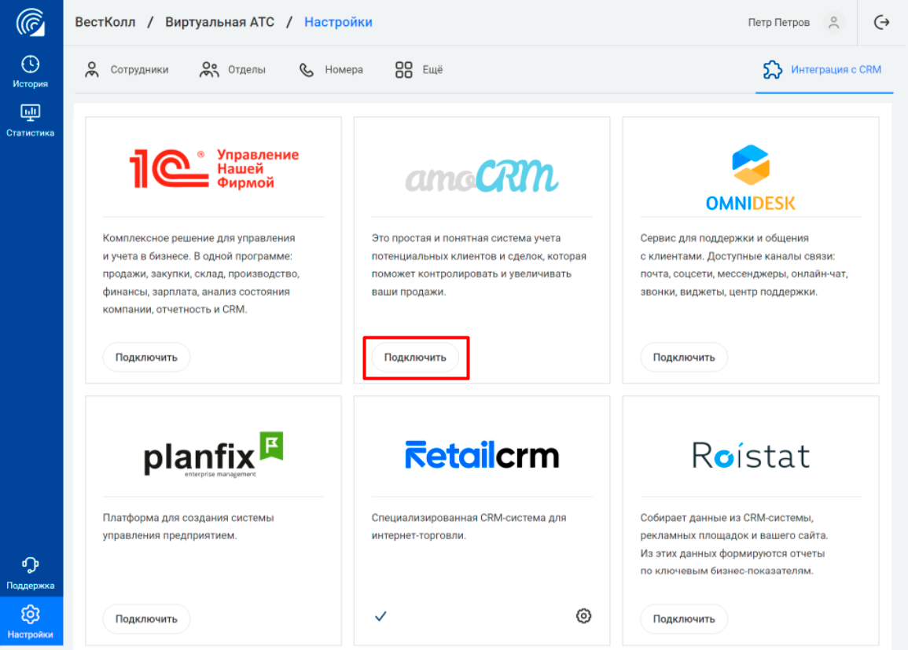This screenshot has height=650, width=908.
Task: Open RetailCRM integration settings gear
Action: (583, 616)
